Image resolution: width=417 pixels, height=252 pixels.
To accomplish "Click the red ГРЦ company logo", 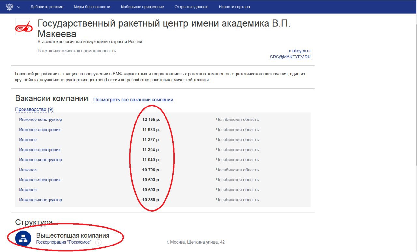I will [x=24, y=27].
